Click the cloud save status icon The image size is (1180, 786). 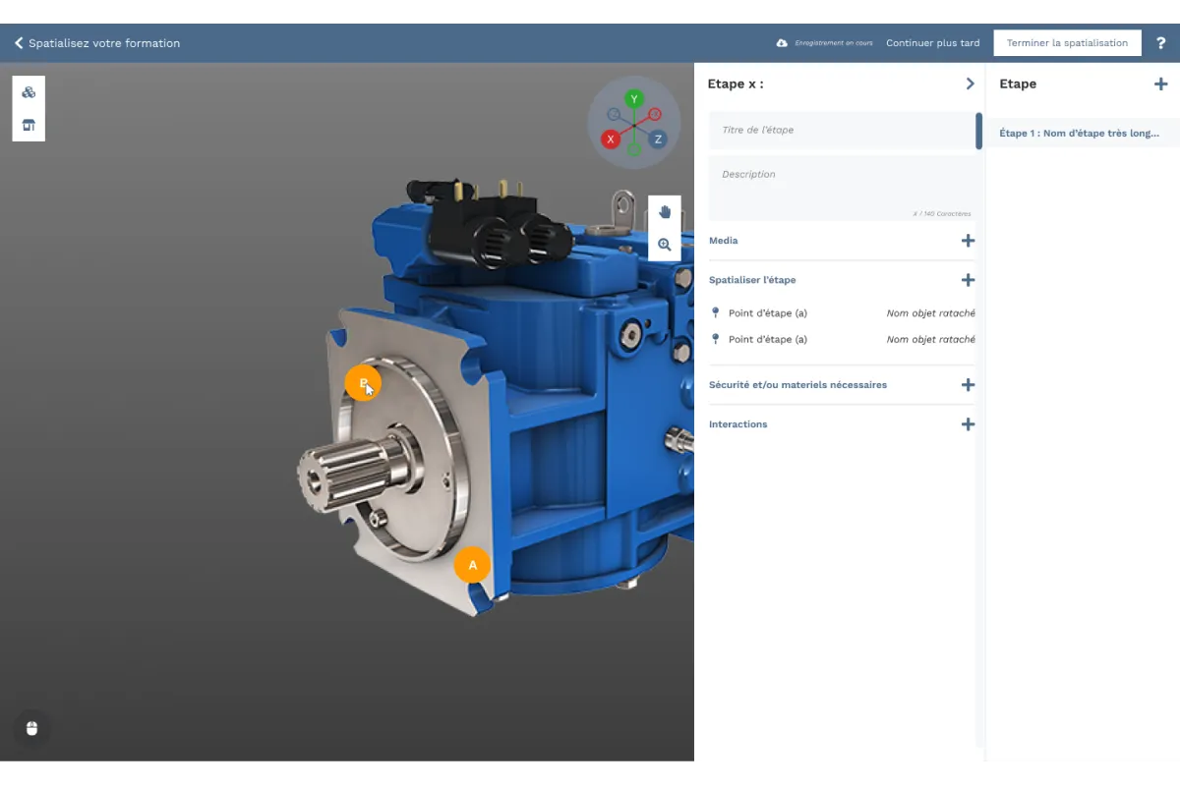coord(782,42)
